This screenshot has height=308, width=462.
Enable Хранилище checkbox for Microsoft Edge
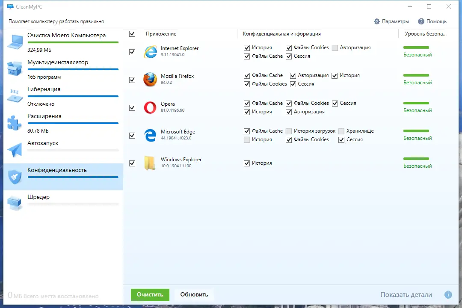pyautogui.click(x=341, y=131)
